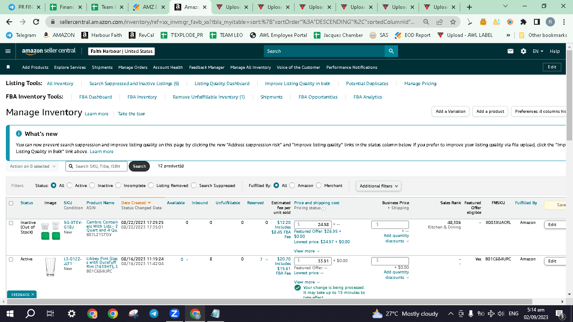Click the Search SKU, Title, ISBN field

click(x=96, y=166)
